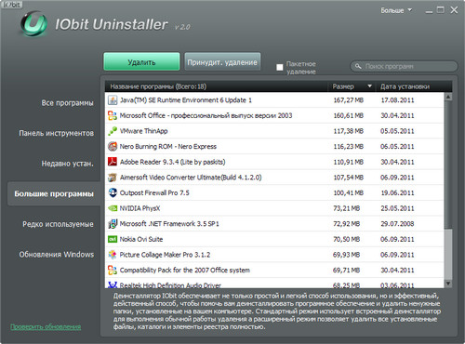Open the Панель инструментов category
The image size is (465, 344).
point(57,133)
